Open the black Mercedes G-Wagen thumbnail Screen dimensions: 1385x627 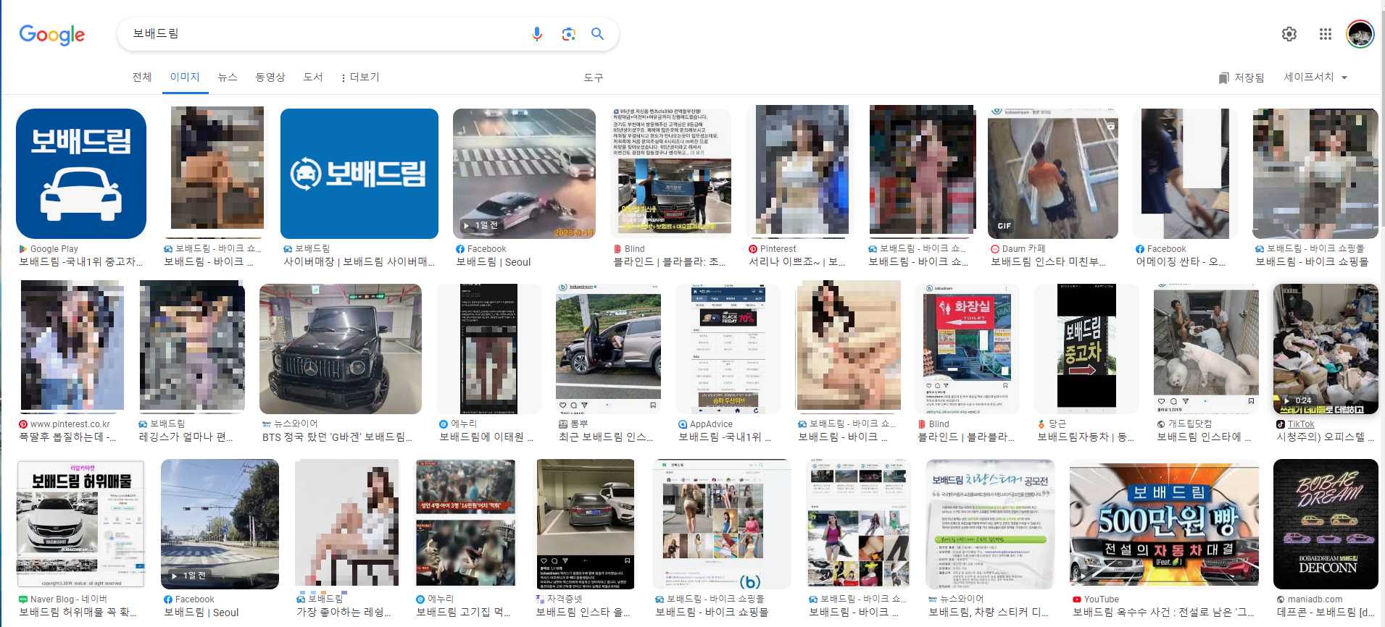(341, 349)
